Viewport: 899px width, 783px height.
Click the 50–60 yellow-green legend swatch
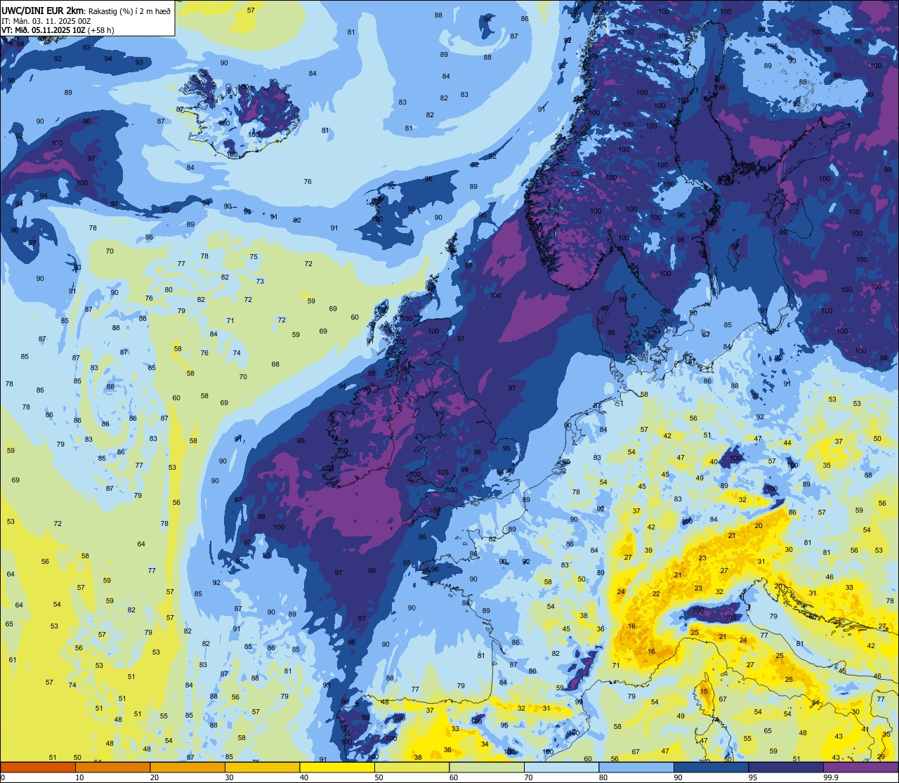pyautogui.click(x=412, y=768)
